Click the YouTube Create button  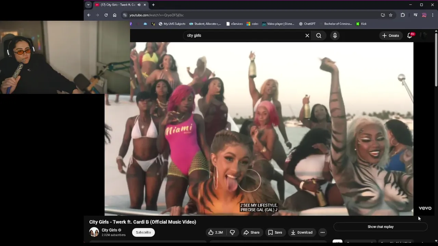point(390,36)
